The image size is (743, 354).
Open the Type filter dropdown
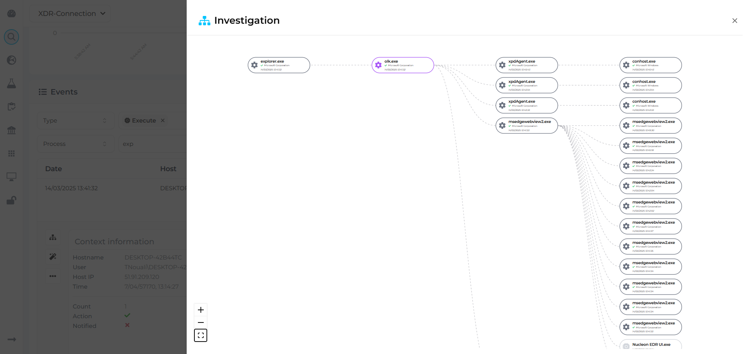point(76,121)
